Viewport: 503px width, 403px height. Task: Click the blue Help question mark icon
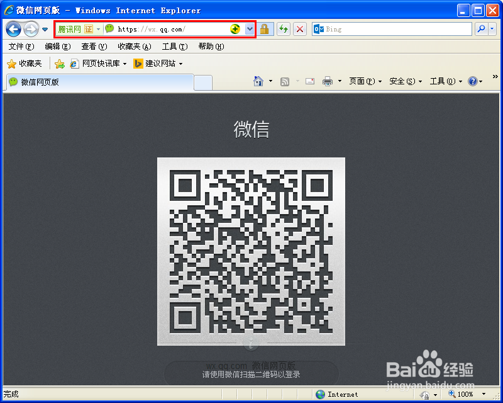tap(473, 81)
